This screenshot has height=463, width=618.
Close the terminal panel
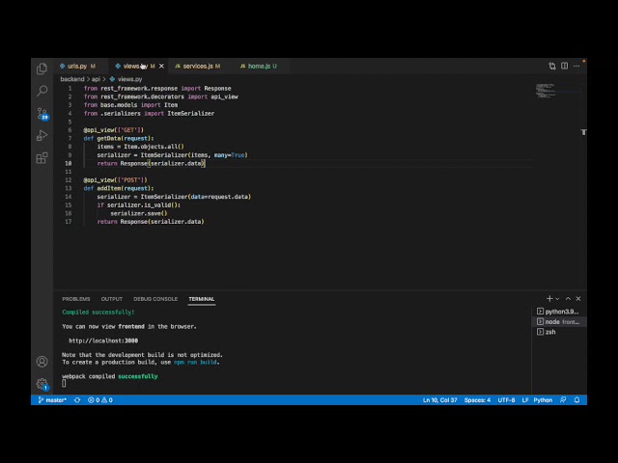pos(578,299)
